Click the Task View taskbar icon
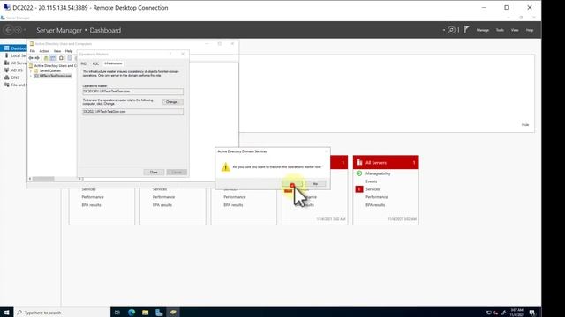This screenshot has height=317, width=565. (117, 313)
